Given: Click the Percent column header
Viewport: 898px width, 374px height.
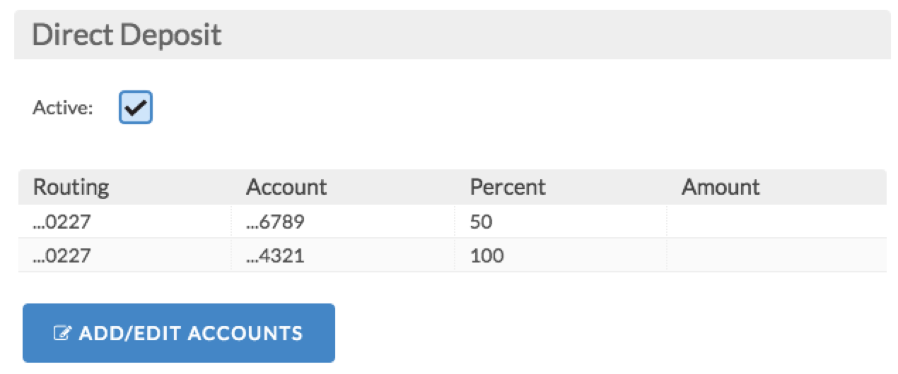Looking at the screenshot, I should (x=508, y=187).
